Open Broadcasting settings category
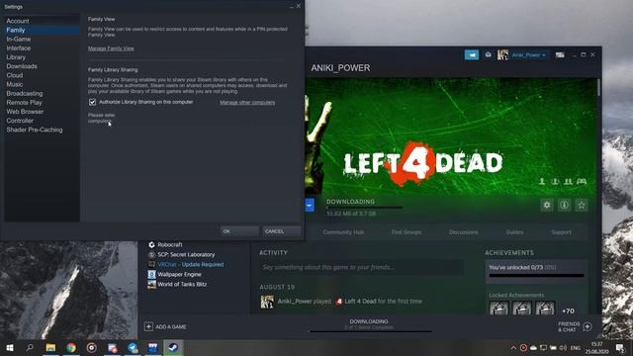 pos(24,94)
